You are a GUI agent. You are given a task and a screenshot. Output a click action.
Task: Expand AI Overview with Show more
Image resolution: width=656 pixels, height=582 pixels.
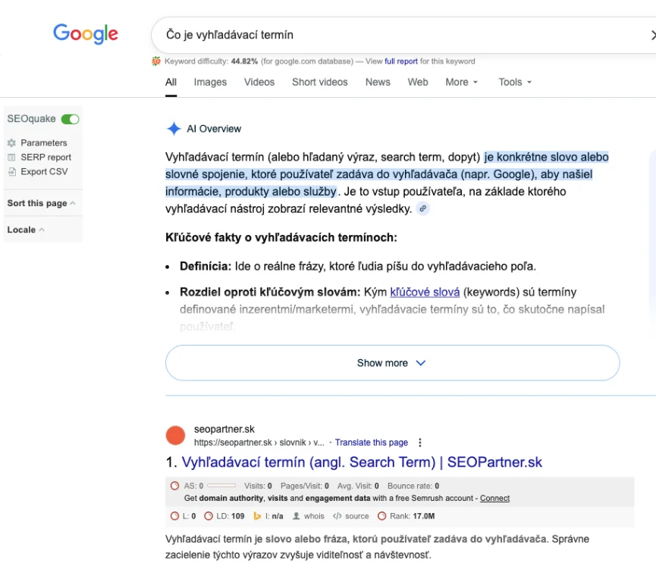tap(392, 363)
